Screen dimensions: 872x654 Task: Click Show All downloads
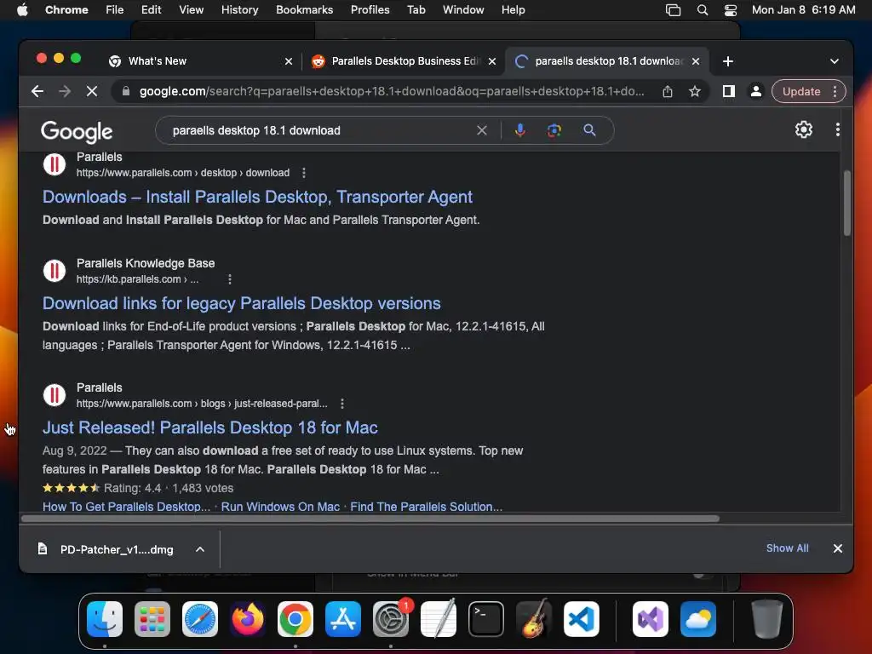[787, 548]
